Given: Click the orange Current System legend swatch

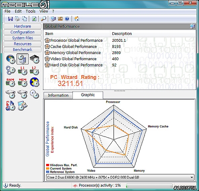Looking at the screenshot, I should pyautogui.click(x=48, y=168).
